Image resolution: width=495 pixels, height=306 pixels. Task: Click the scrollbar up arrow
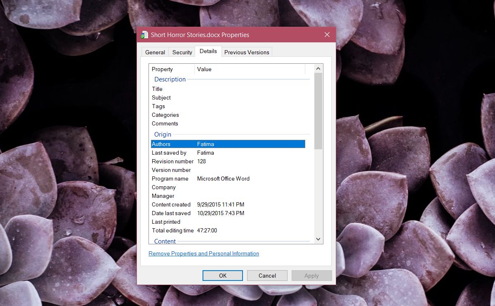tap(318, 69)
